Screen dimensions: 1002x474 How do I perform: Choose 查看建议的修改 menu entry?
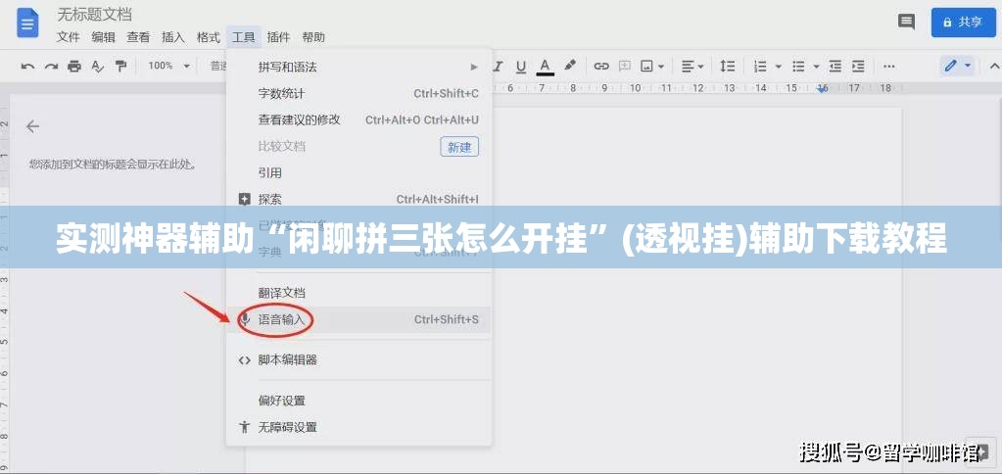[x=359, y=119]
